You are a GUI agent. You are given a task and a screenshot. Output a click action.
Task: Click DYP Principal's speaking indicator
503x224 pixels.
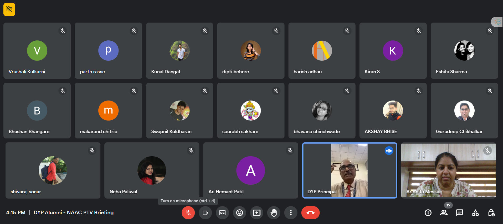pos(389,151)
